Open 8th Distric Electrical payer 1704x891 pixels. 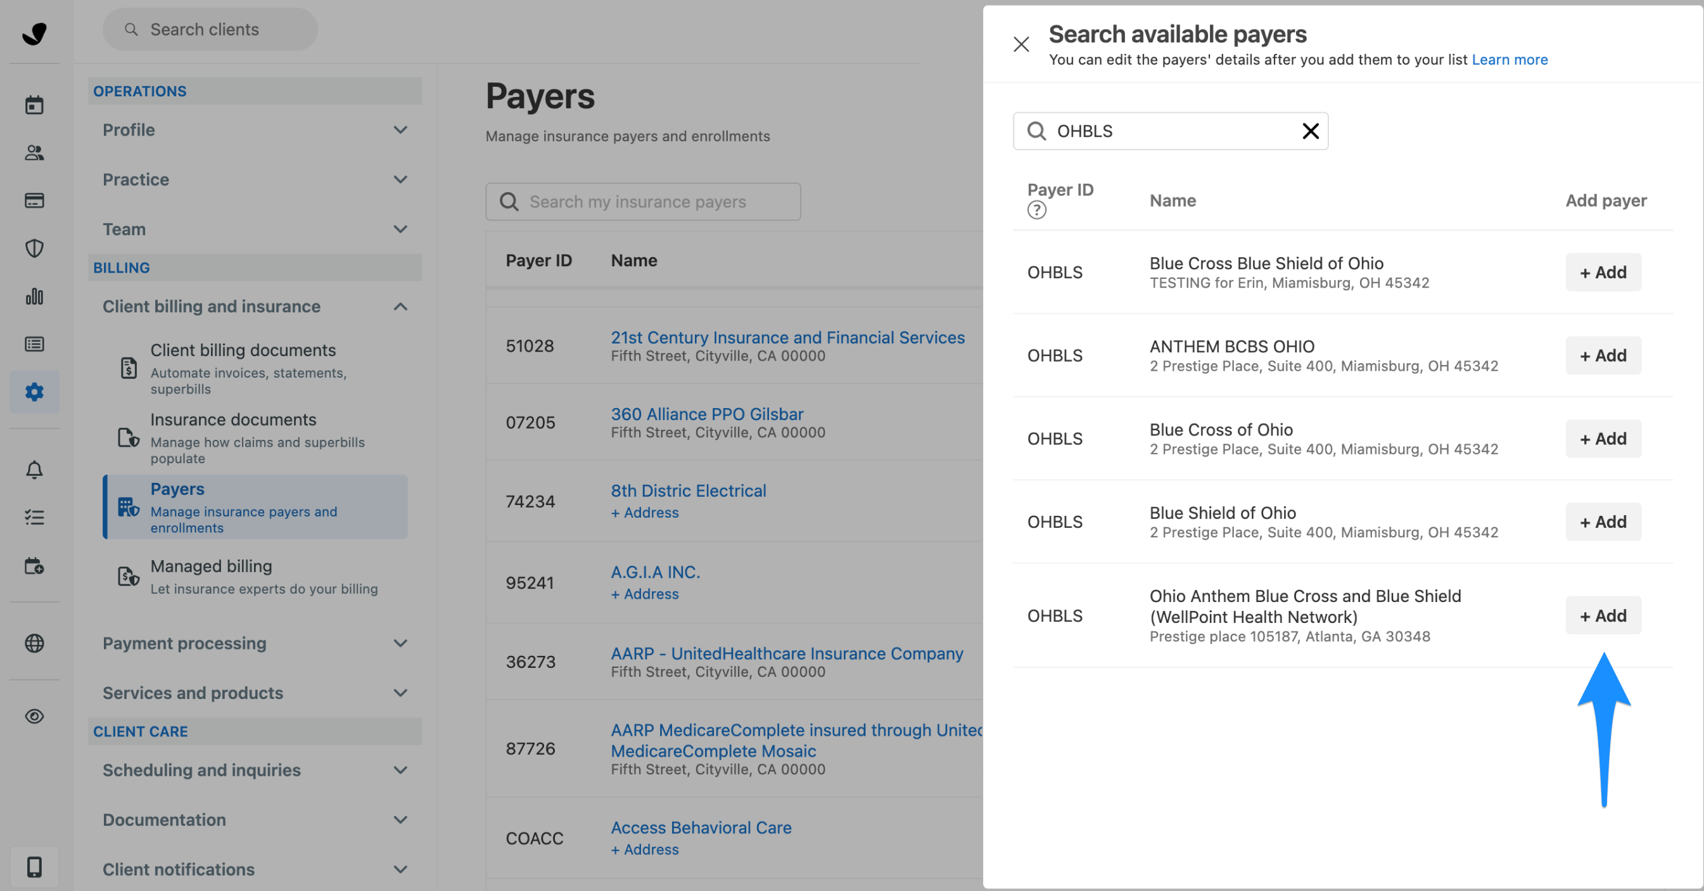pos(689,490)
